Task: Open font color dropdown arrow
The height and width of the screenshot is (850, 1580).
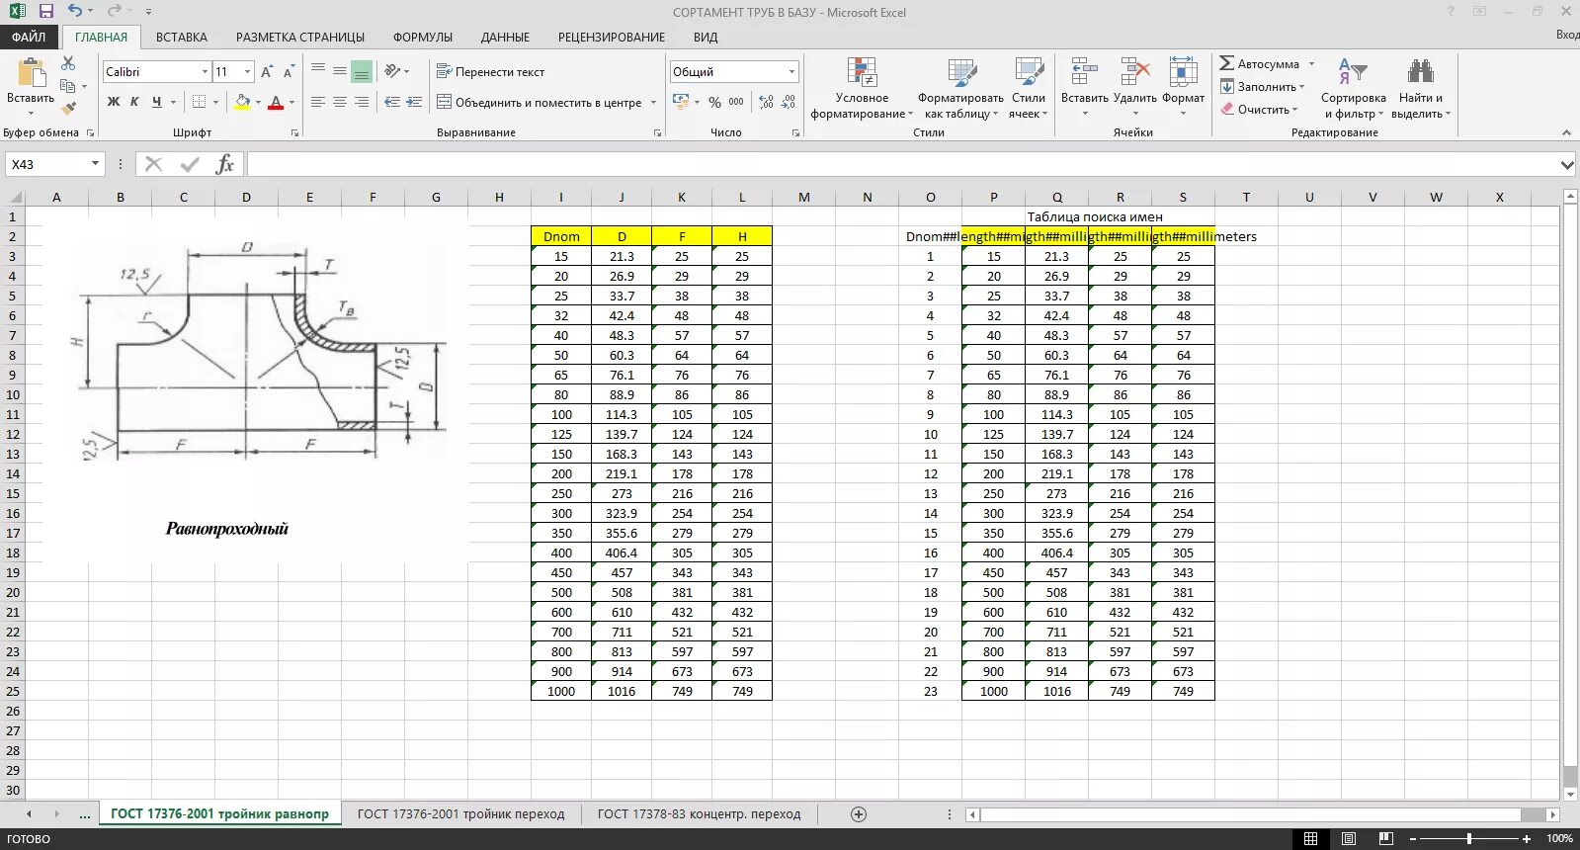Action: [x=291, y=102]
